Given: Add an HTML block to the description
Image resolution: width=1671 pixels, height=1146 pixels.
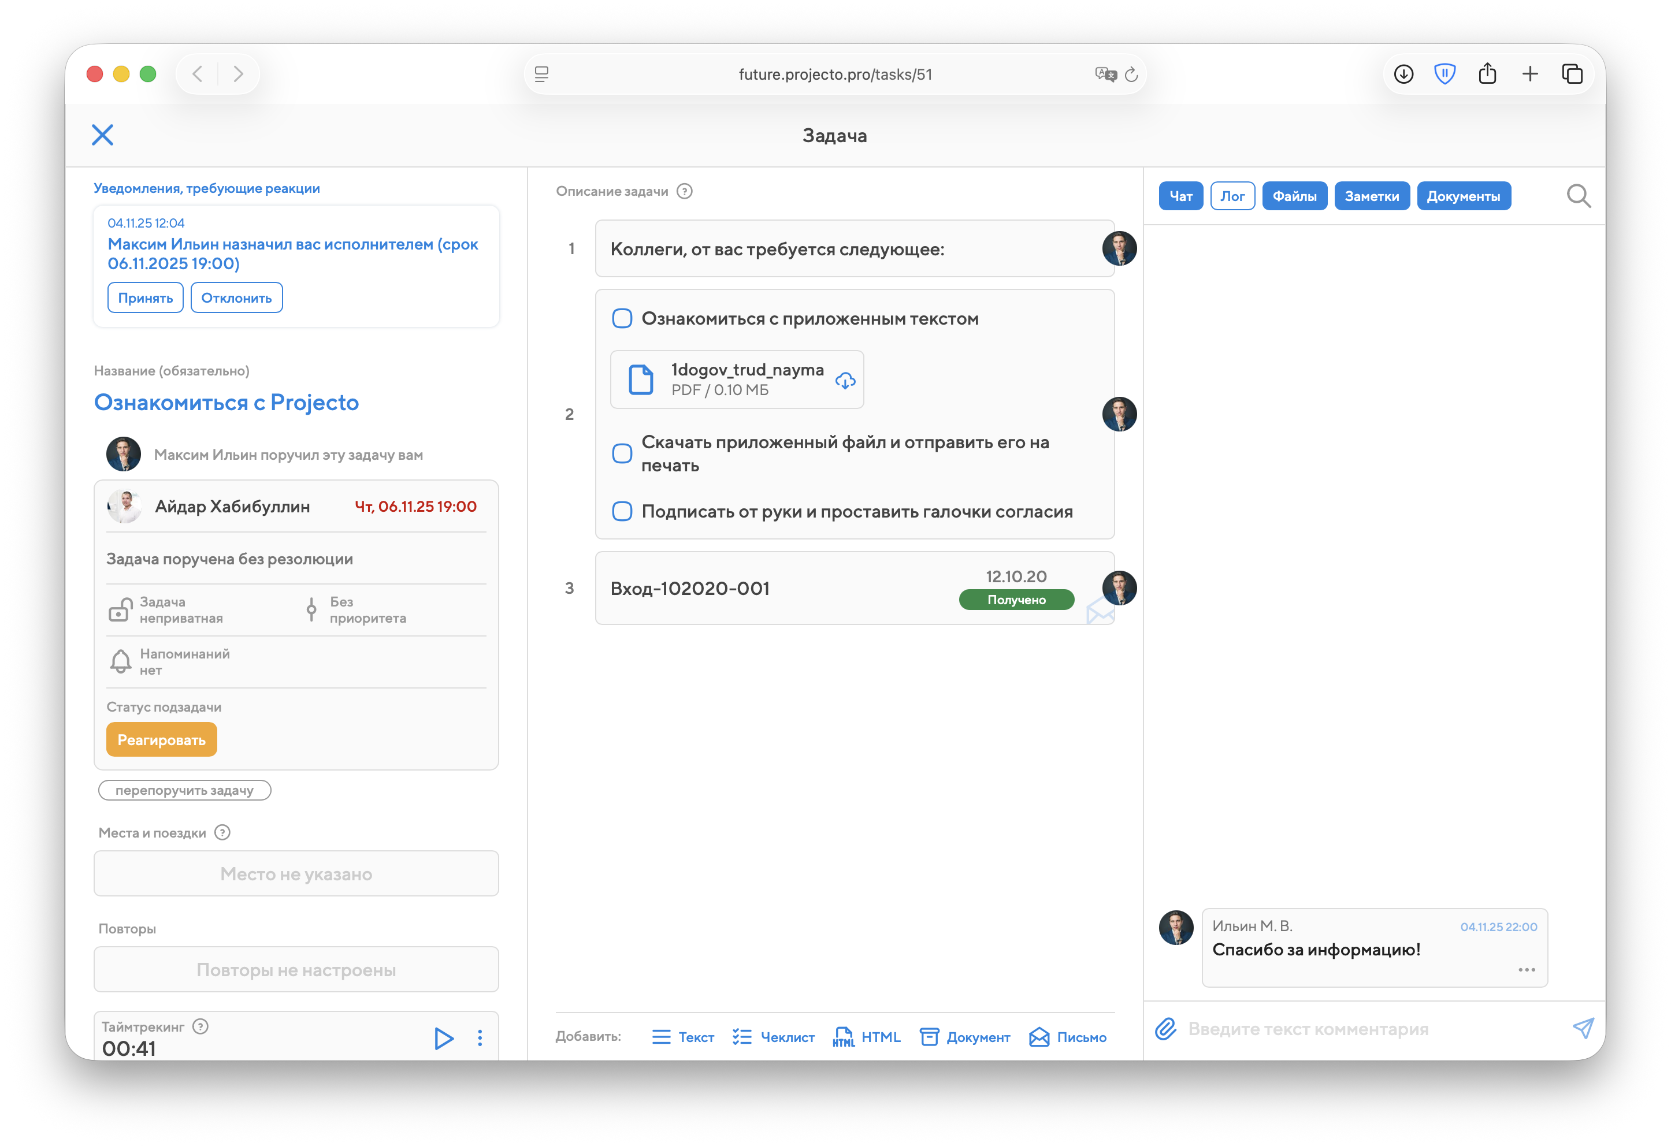Looking at the screenshot, I should [867, 1037].
